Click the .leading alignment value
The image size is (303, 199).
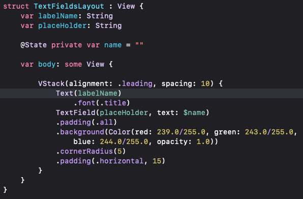click(135, 84)
